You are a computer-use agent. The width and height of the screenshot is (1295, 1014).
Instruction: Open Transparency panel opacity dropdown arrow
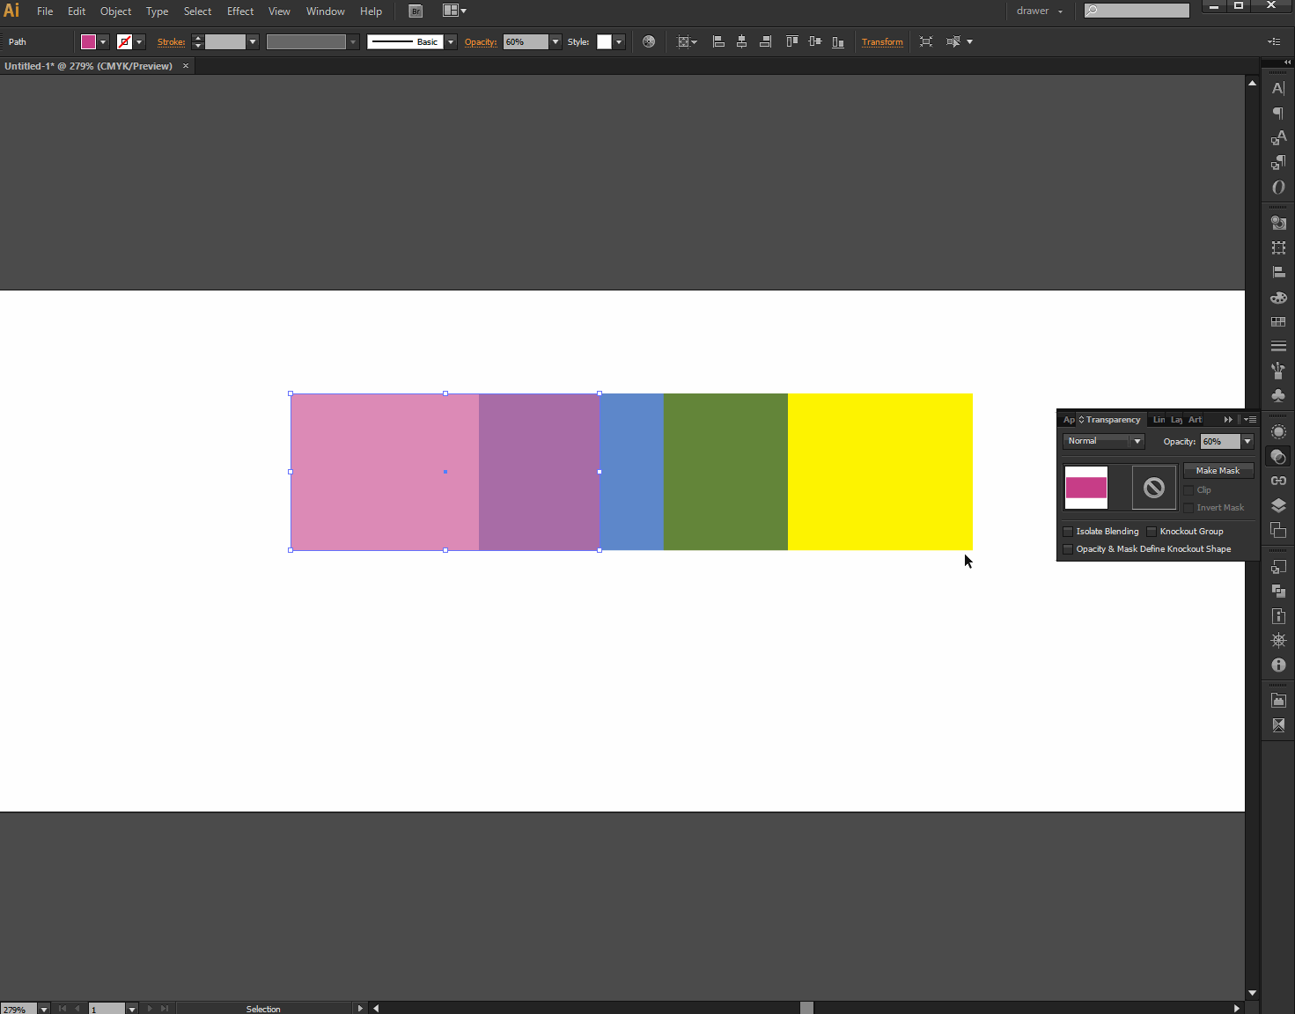(x=1247, y=441)
